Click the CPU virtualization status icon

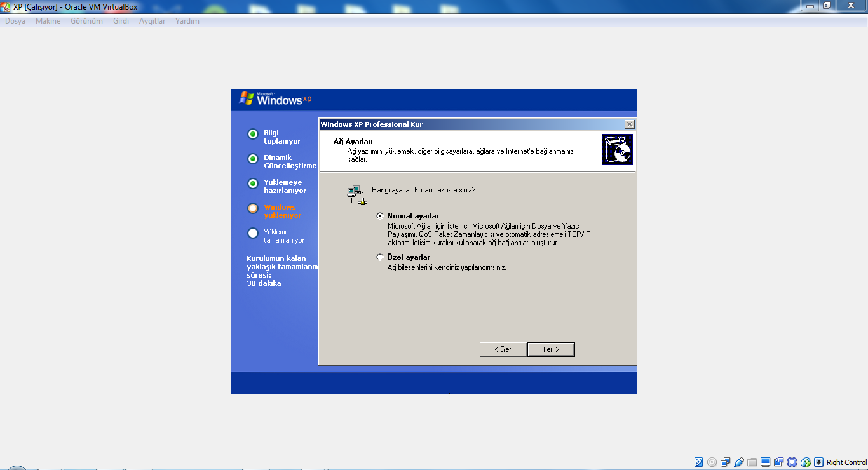click(792, 462)
